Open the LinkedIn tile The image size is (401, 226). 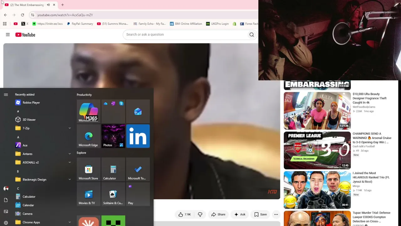click(138, 136)
